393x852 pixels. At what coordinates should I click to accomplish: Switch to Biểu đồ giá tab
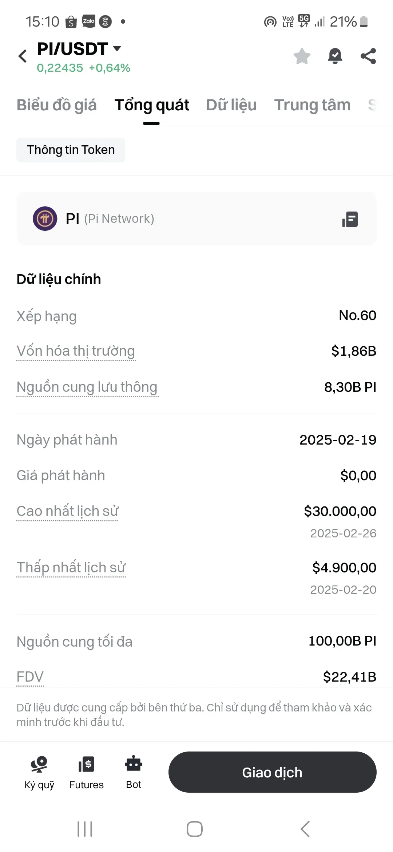tap(57, 105)
